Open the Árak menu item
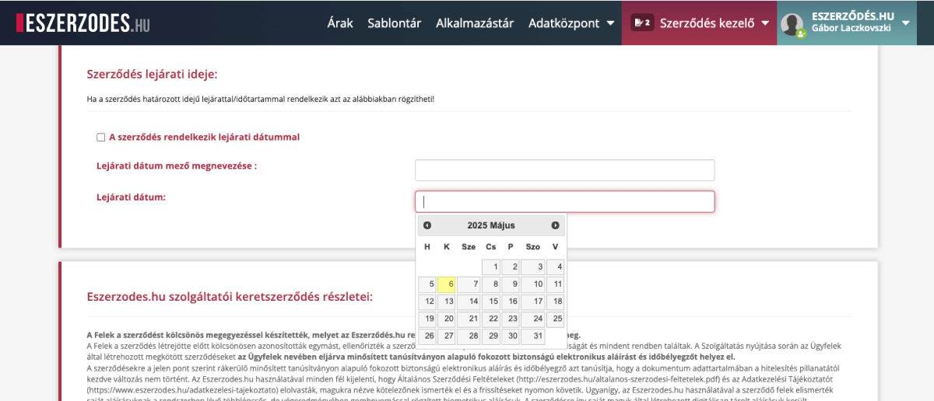 (x=340, y=23)
